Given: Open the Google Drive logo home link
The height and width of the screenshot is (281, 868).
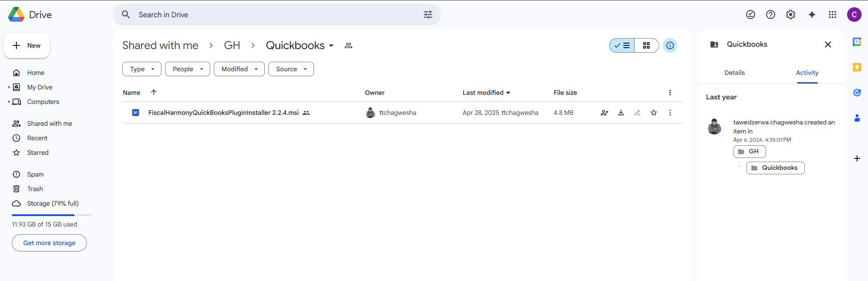Looking at the screenshot, I should (x=30, y=15).
